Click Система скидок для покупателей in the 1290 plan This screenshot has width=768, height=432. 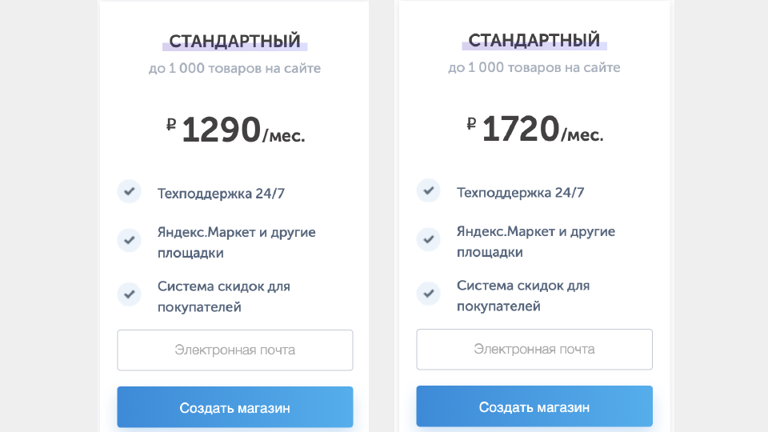[224, 296]
